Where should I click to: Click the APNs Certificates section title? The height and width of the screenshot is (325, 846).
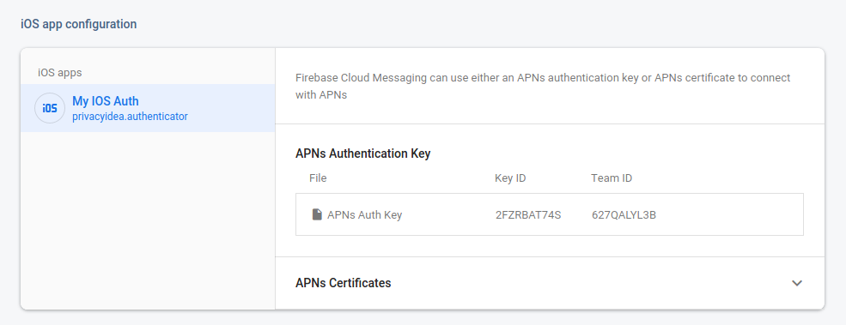pos(344,283)
